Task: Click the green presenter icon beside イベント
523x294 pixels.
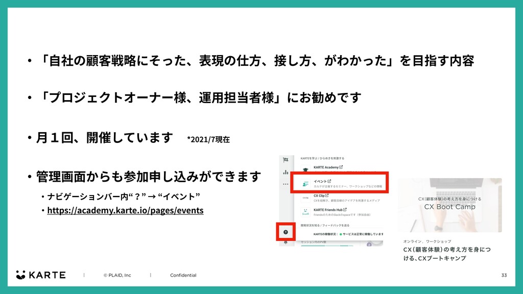Action: coord(305,184)
